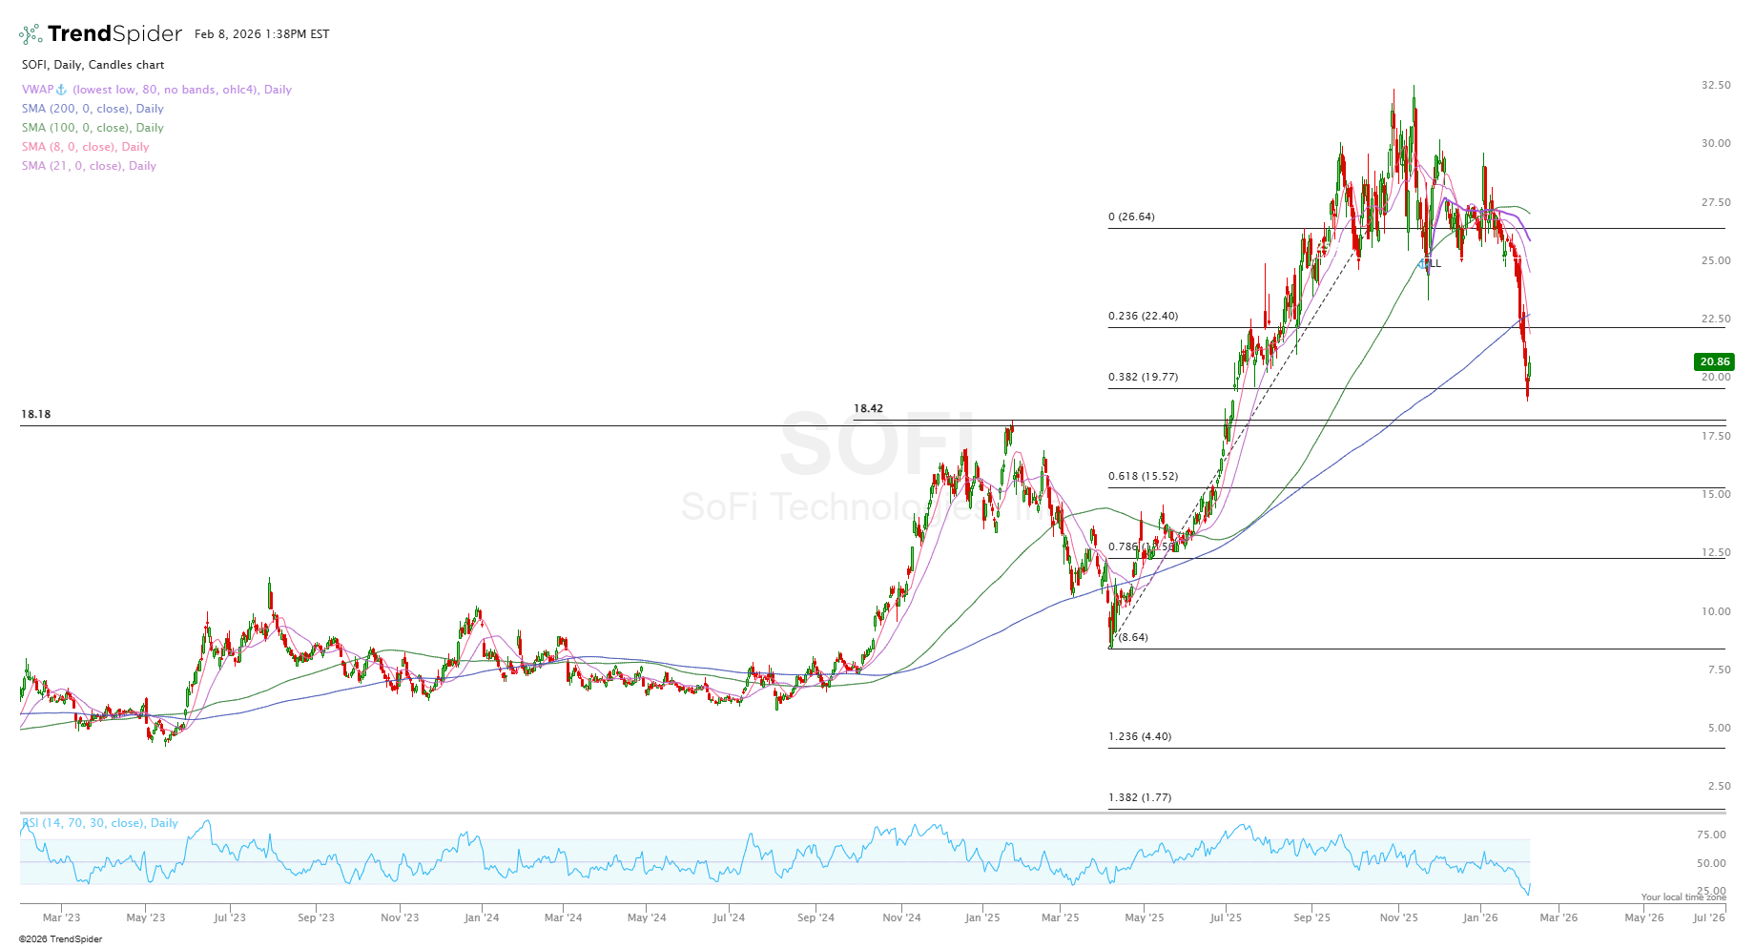Click the '0.382 (19.77)' Fibonacci label
Image resolution: width=1755 pixels, height=948 pixels.
pos(1143,378)
